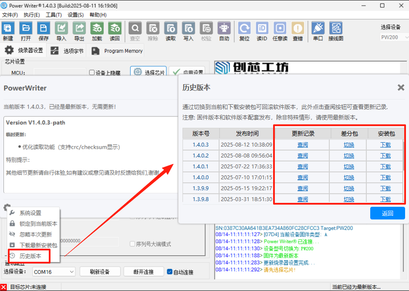Click the 新建 (New) toolbar icon
This screenshot has width=409, height=291.
8,28
